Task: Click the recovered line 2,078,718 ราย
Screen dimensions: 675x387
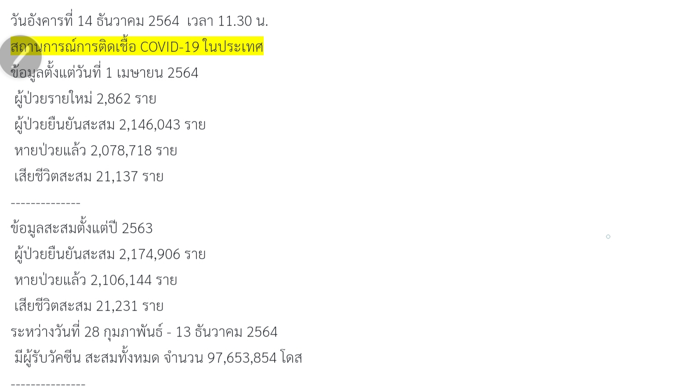Action: pos(96,150)
